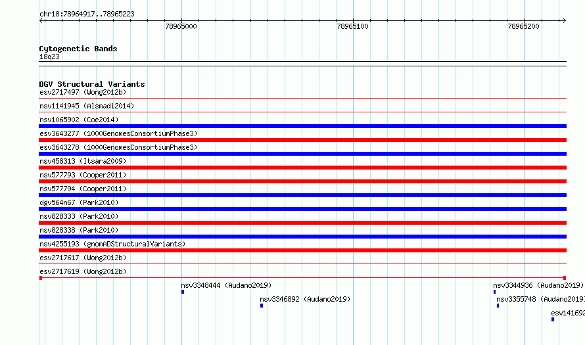585x345 pixels.
Task: Click the 'Cytogenetic Bands' track title
Action: point(78,49)
